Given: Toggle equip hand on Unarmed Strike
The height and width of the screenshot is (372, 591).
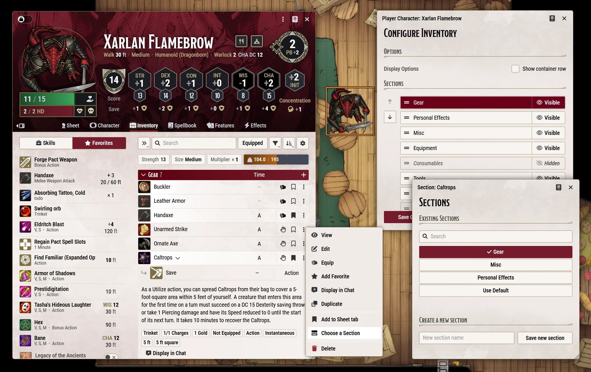Looking at the screenshot, I should click(x=283, y=229).
